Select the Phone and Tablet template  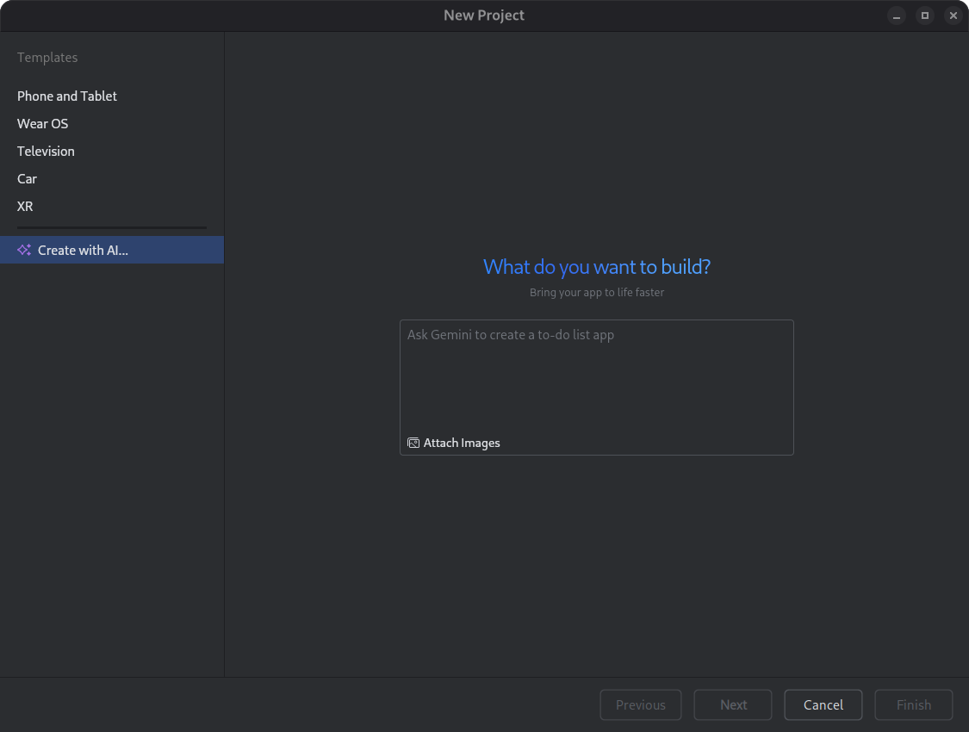pyautogui.click(x=66, y=96)
